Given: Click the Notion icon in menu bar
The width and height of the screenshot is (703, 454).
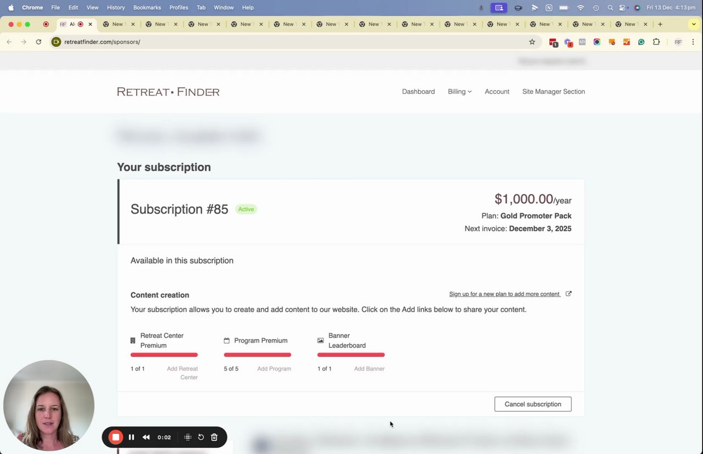Looking at the screenshot, I should (549, 8).
